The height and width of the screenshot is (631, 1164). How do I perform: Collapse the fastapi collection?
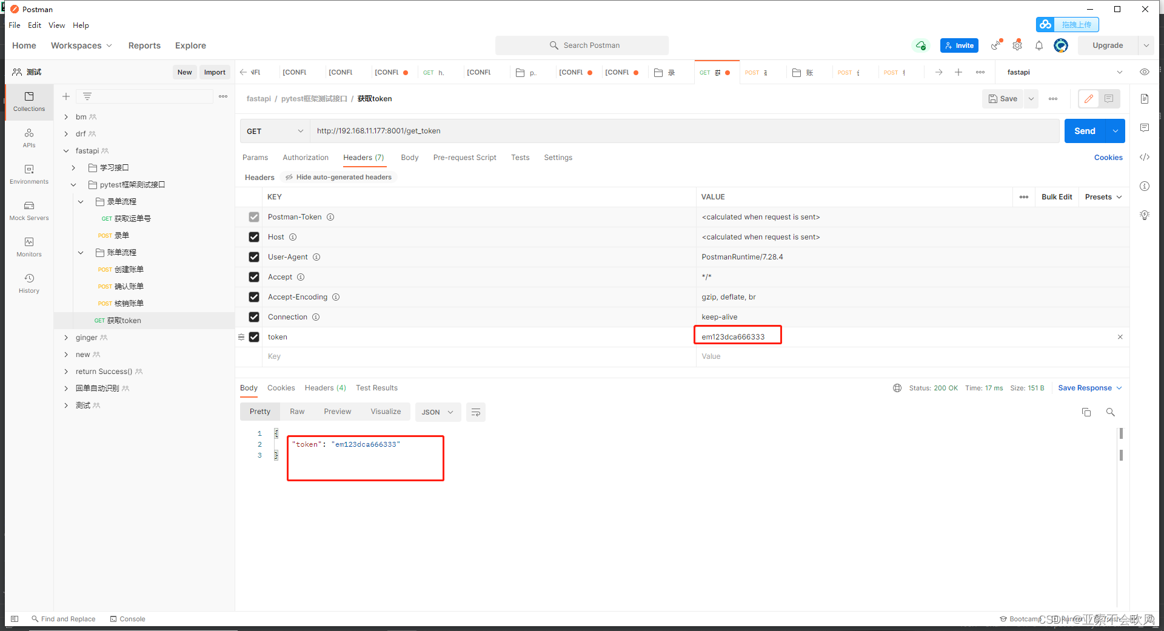(x=66, y=151)
